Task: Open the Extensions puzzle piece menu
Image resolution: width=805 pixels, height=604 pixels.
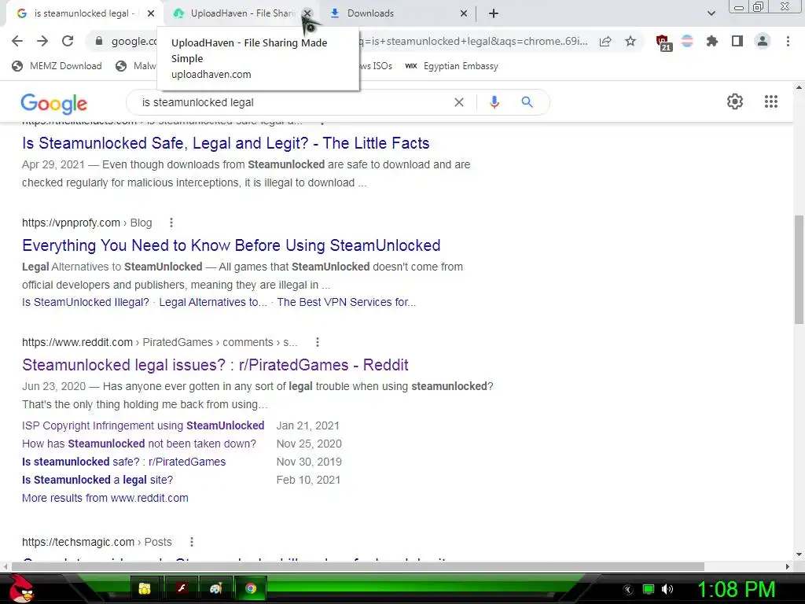Action: point(711,41)
